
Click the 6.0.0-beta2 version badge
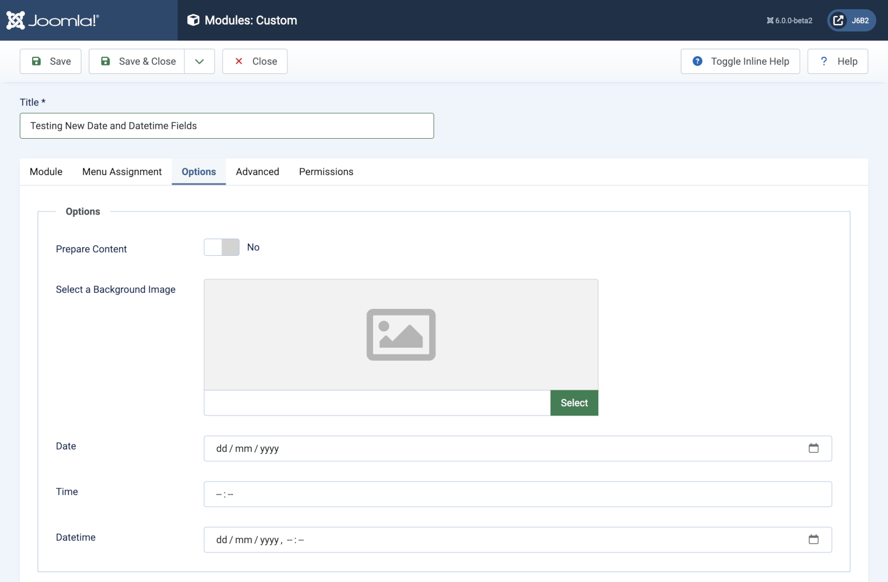(789, 20)
